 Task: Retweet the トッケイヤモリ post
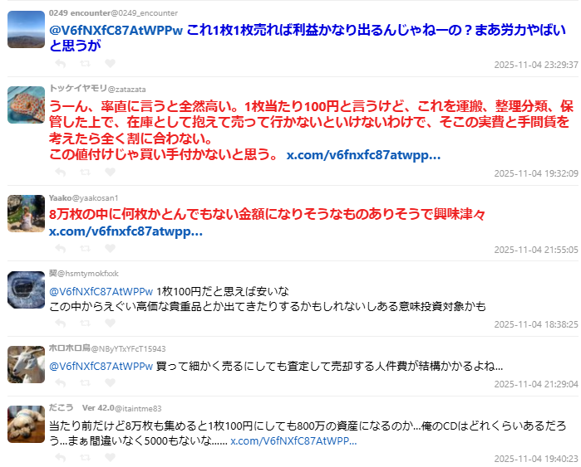pyautogui.click(x=86, y=173)
